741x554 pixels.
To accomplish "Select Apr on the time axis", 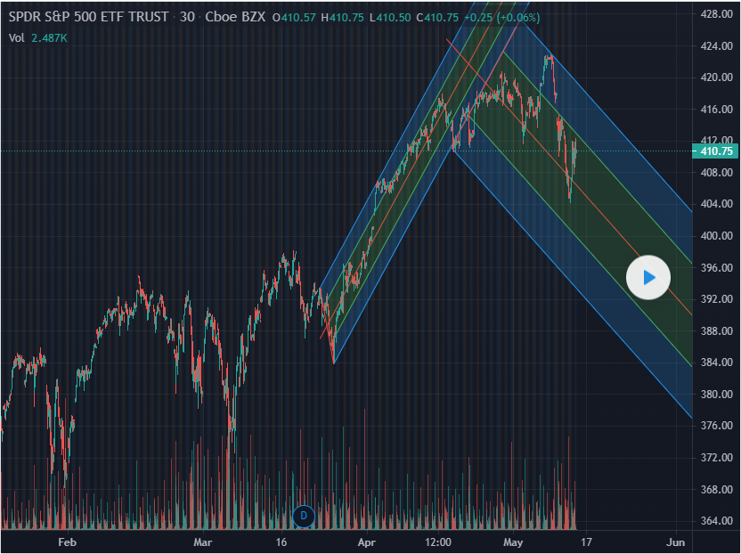I will pyautogui.click(x=367, y=541).
